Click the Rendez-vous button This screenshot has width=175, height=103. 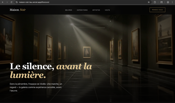pos(157,10)
